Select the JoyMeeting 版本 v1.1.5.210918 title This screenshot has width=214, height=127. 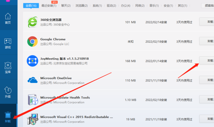pyautogui.click(x=65, y=59)
